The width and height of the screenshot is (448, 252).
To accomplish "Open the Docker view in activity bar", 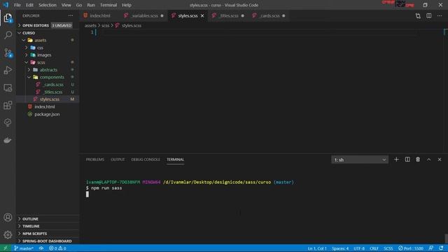I will (x=8, y=140).
